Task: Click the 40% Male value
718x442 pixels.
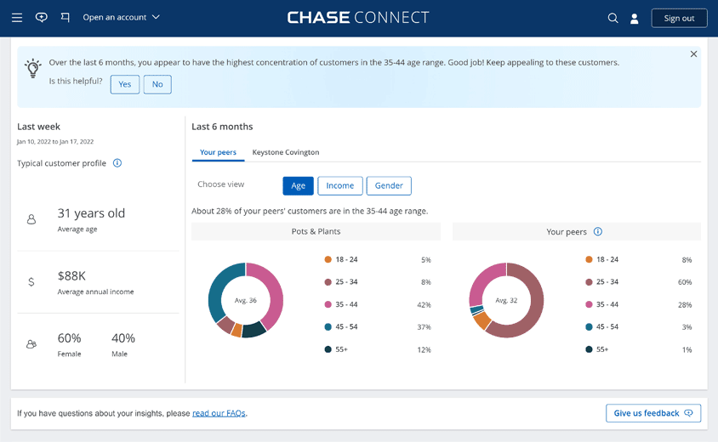Action: pos(123,338)
